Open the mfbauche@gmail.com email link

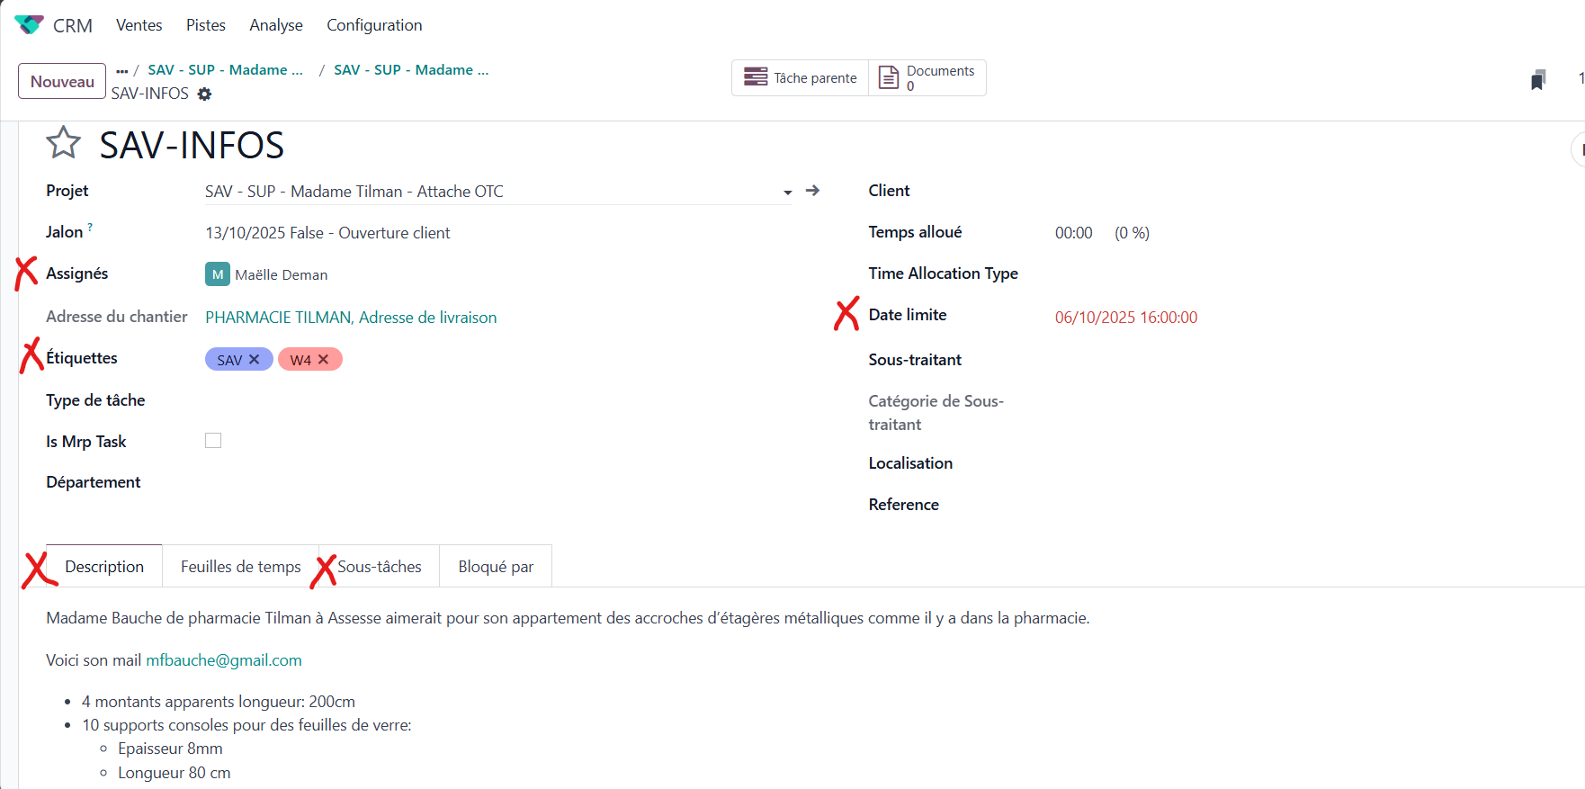[x=224, y=660]
